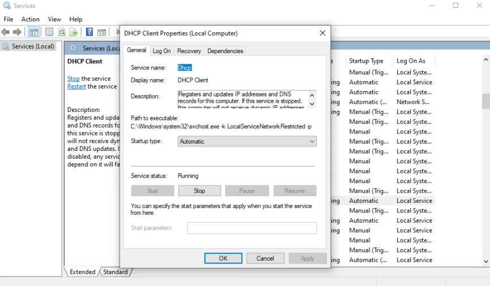Select the Standard view tab
Screen dimensions: 490x286
tap(116, 272)
